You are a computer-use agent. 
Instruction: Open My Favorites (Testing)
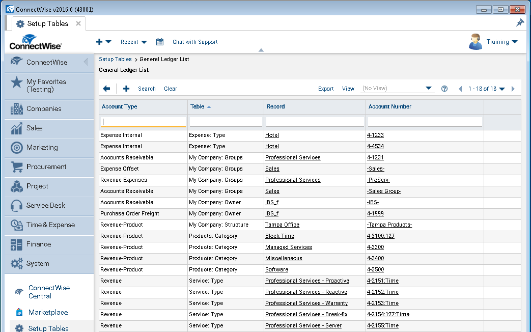[x=46, y=86]
